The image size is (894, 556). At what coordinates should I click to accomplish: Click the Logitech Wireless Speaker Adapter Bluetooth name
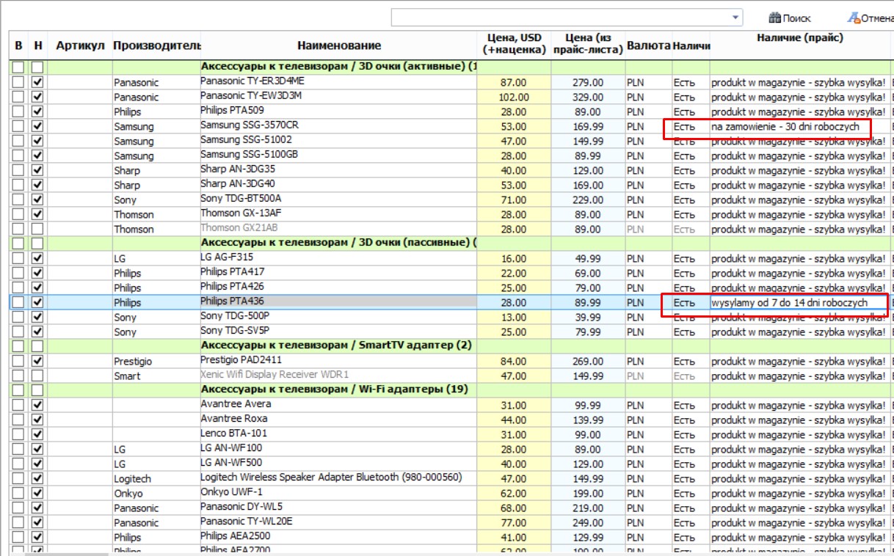[332, 478]
